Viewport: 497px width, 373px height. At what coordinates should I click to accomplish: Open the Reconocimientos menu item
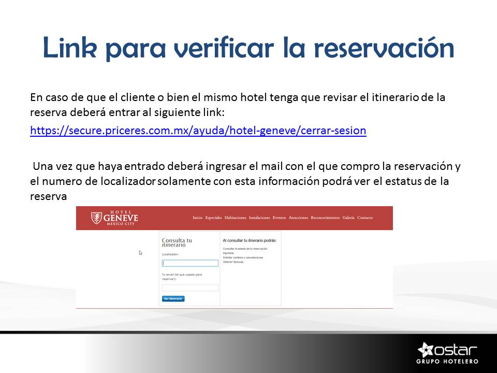tap(325, 218)
